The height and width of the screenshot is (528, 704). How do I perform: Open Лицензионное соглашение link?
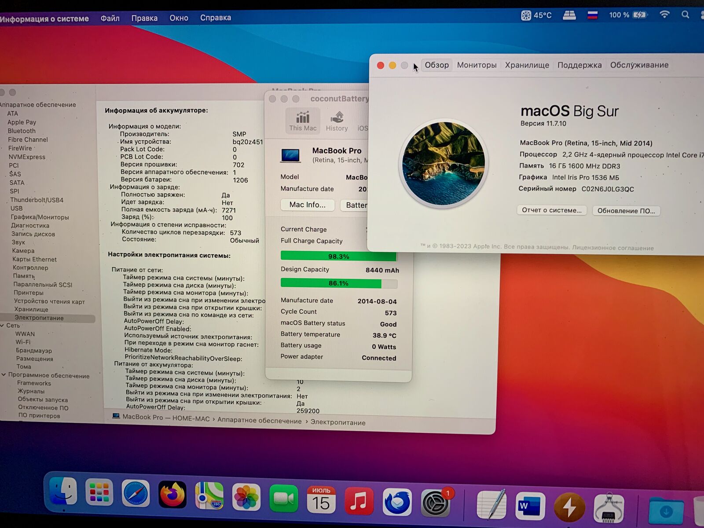[613, 248]
